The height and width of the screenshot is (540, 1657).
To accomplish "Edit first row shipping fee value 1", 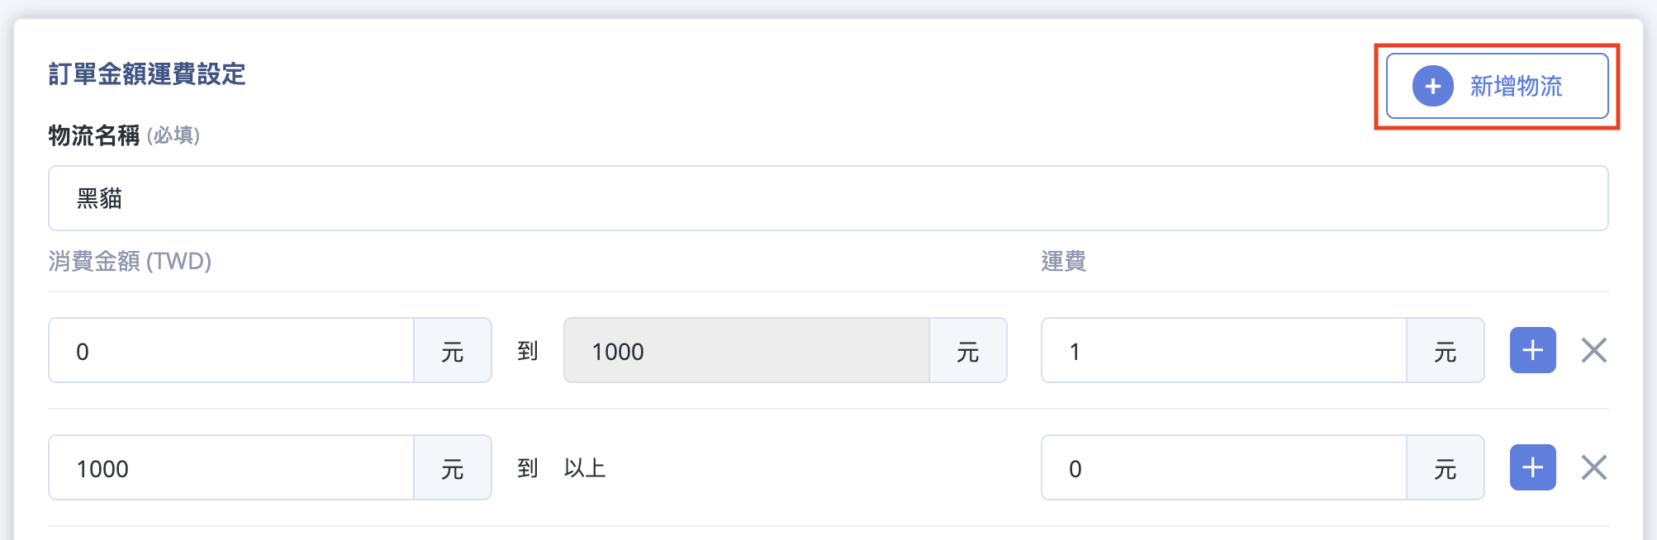I will pos(1224,350).
